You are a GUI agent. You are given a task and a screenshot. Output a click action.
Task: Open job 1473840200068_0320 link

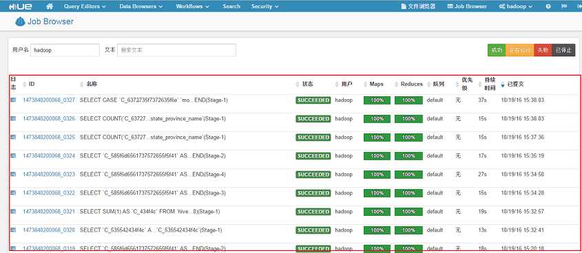49,230
